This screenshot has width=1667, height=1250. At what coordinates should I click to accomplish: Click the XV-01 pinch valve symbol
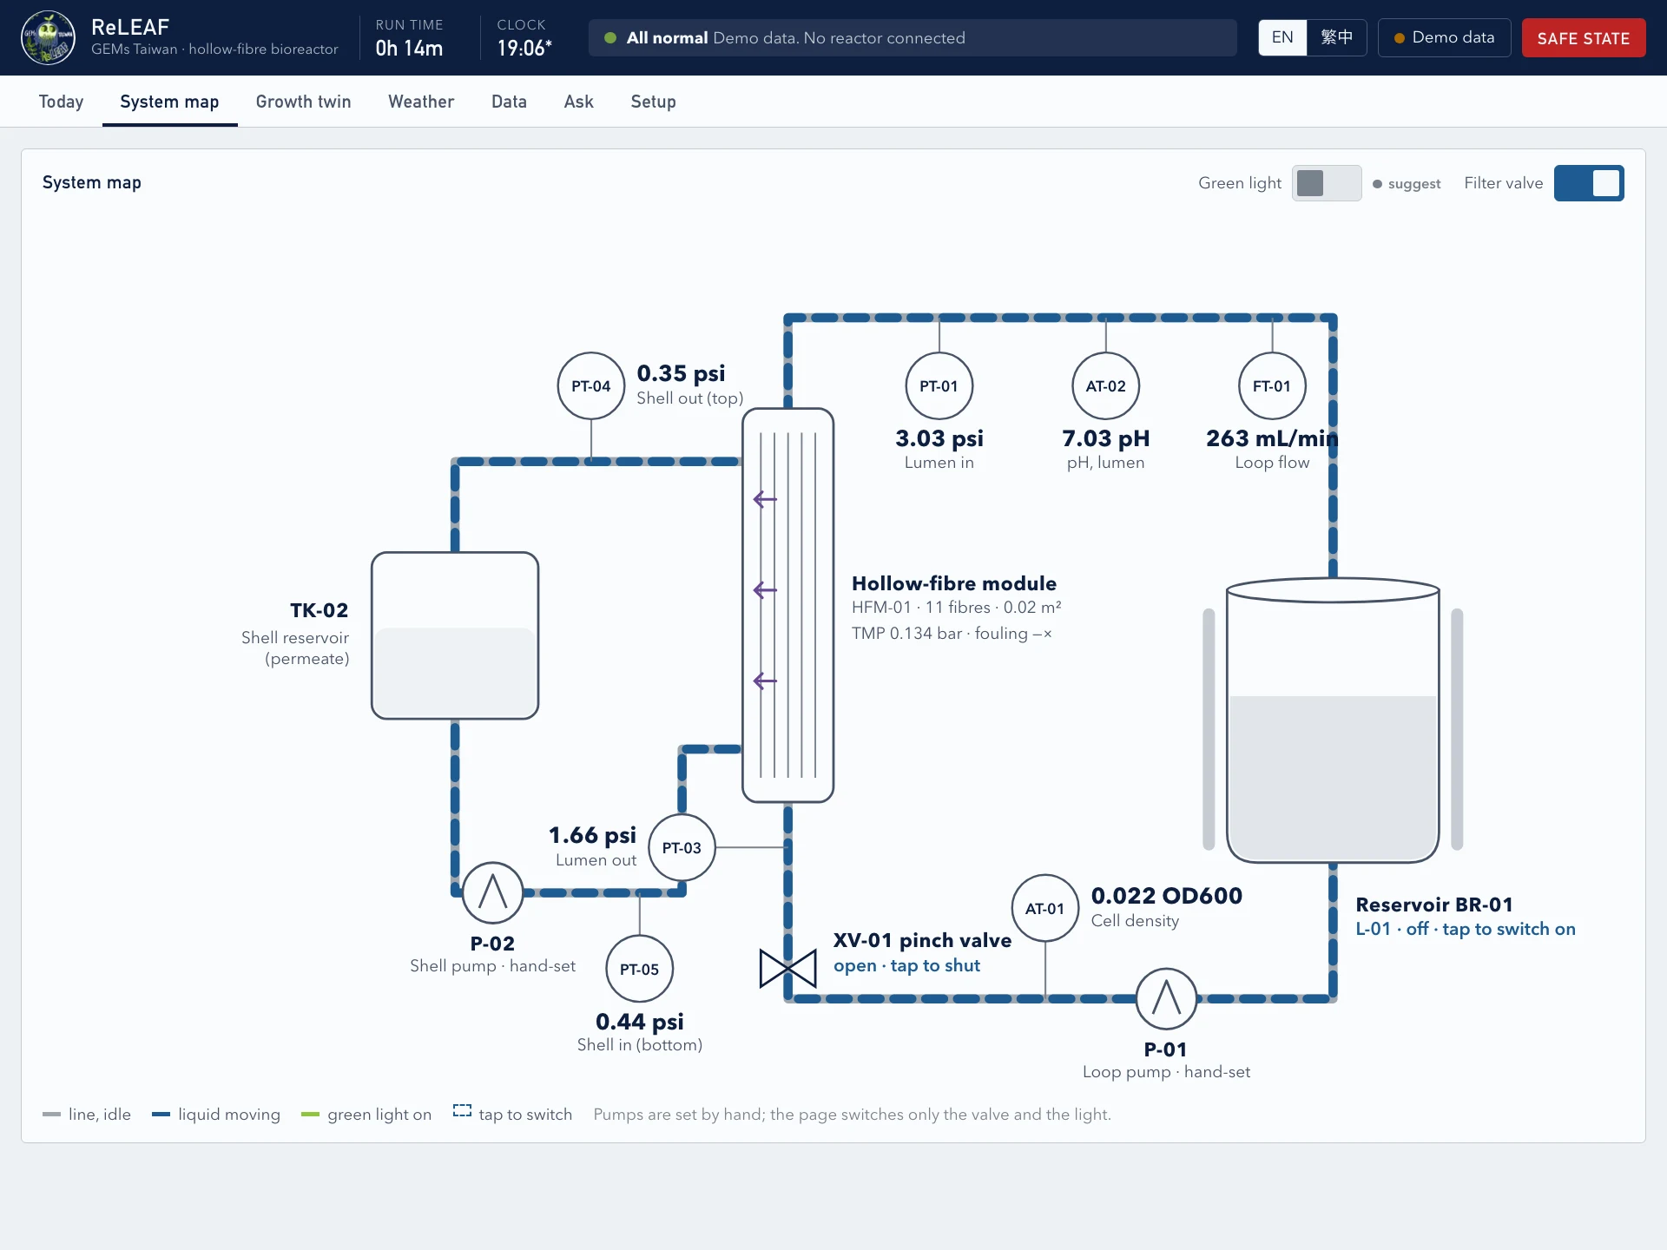pyautogui.click(x=788, y=969)
